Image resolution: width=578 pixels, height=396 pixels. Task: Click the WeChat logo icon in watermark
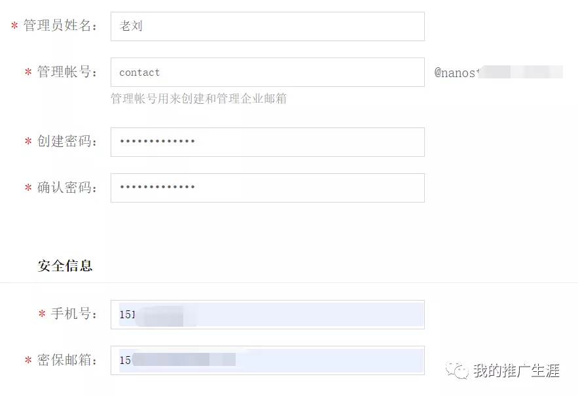tap(457, 371)
